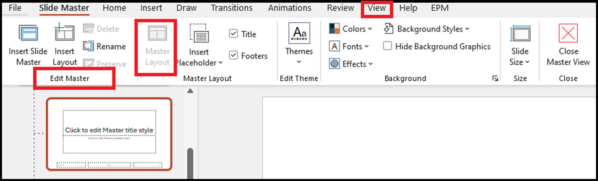Switch to the View tab

pos(376,8)
